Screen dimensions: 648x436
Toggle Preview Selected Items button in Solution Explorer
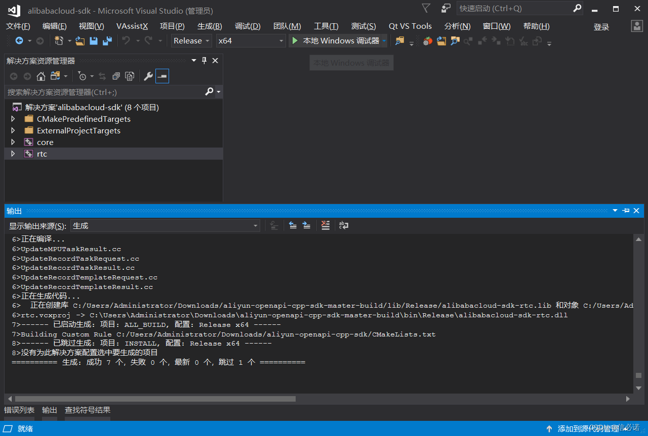click(162, 76)
